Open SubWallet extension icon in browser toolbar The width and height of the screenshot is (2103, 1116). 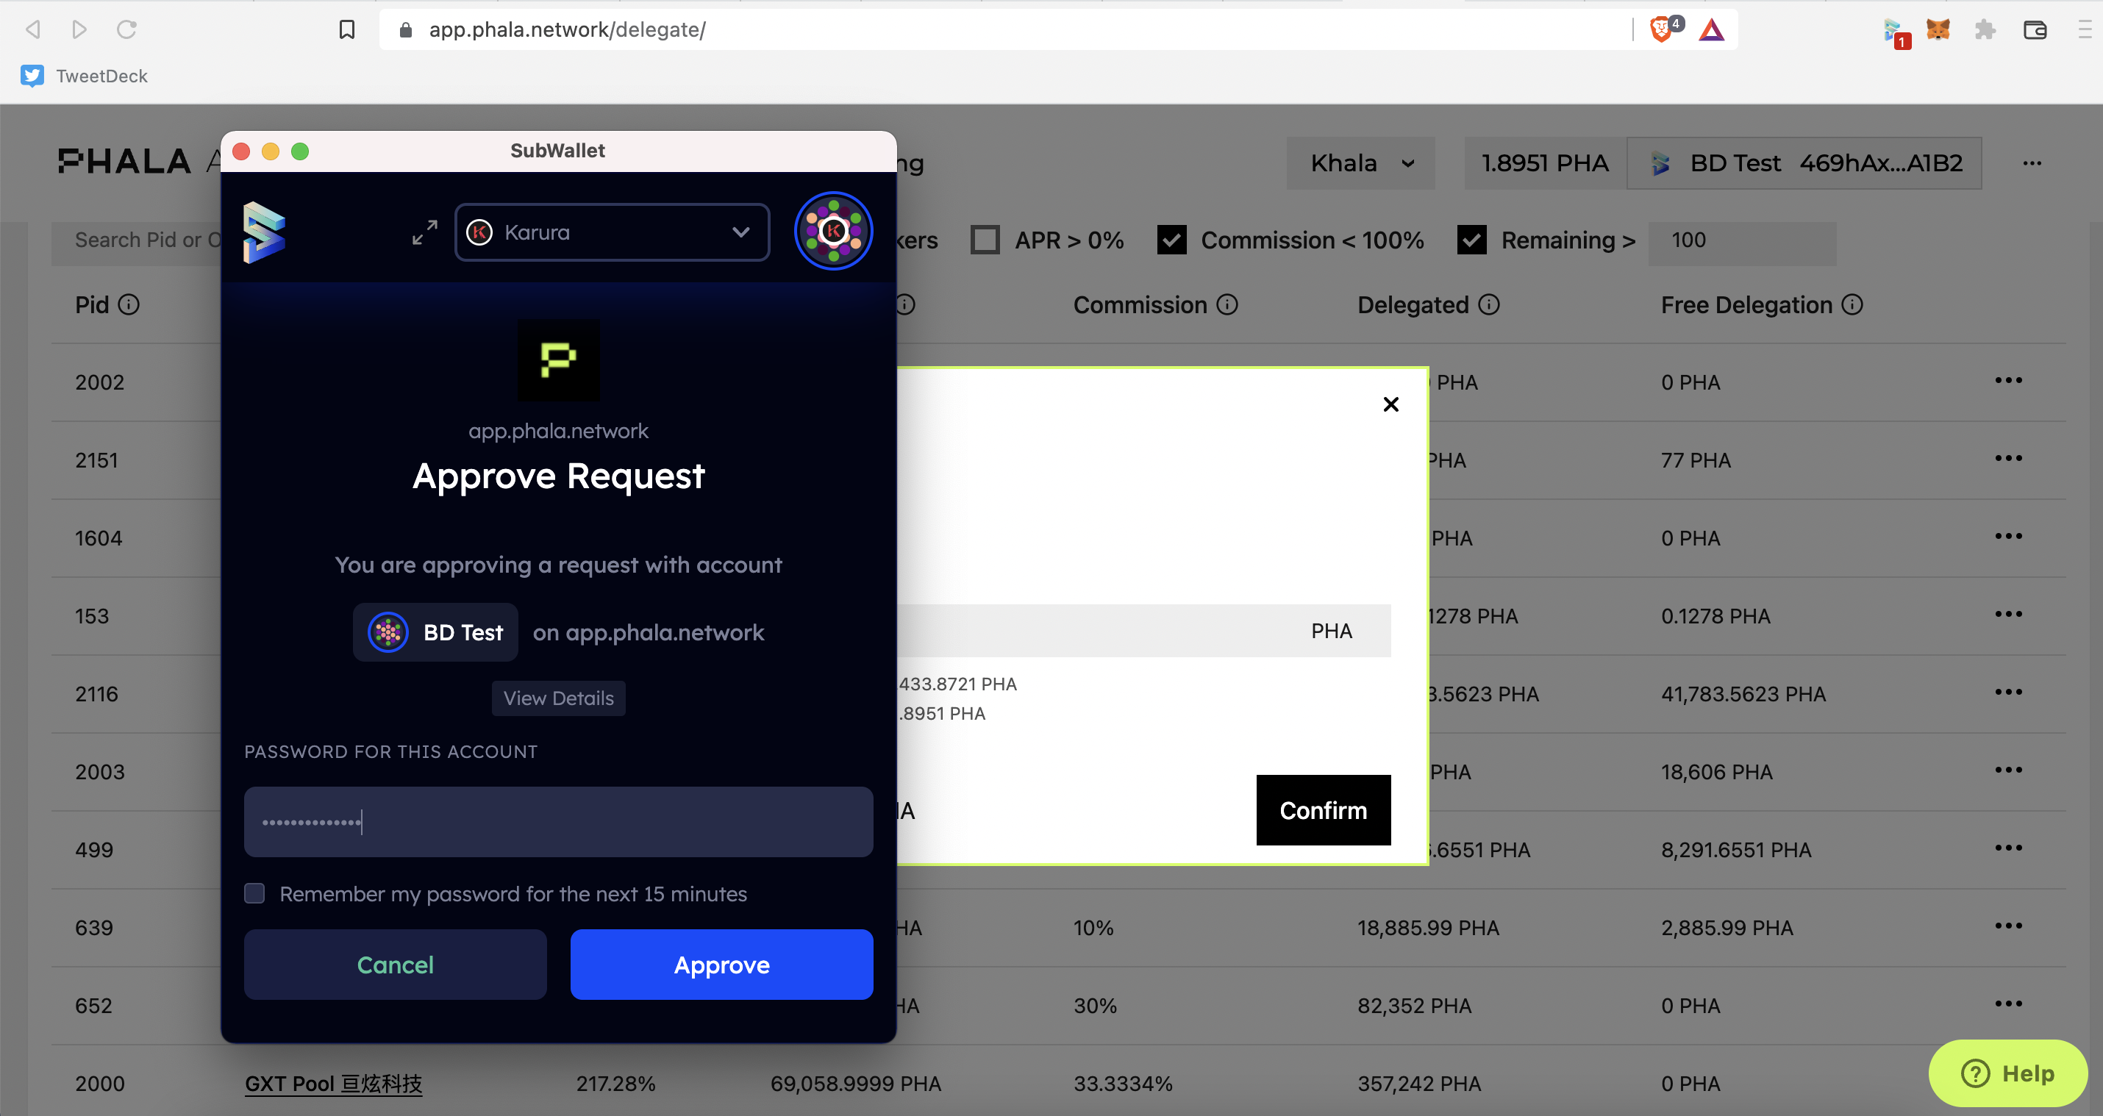tap(1893, 31)
